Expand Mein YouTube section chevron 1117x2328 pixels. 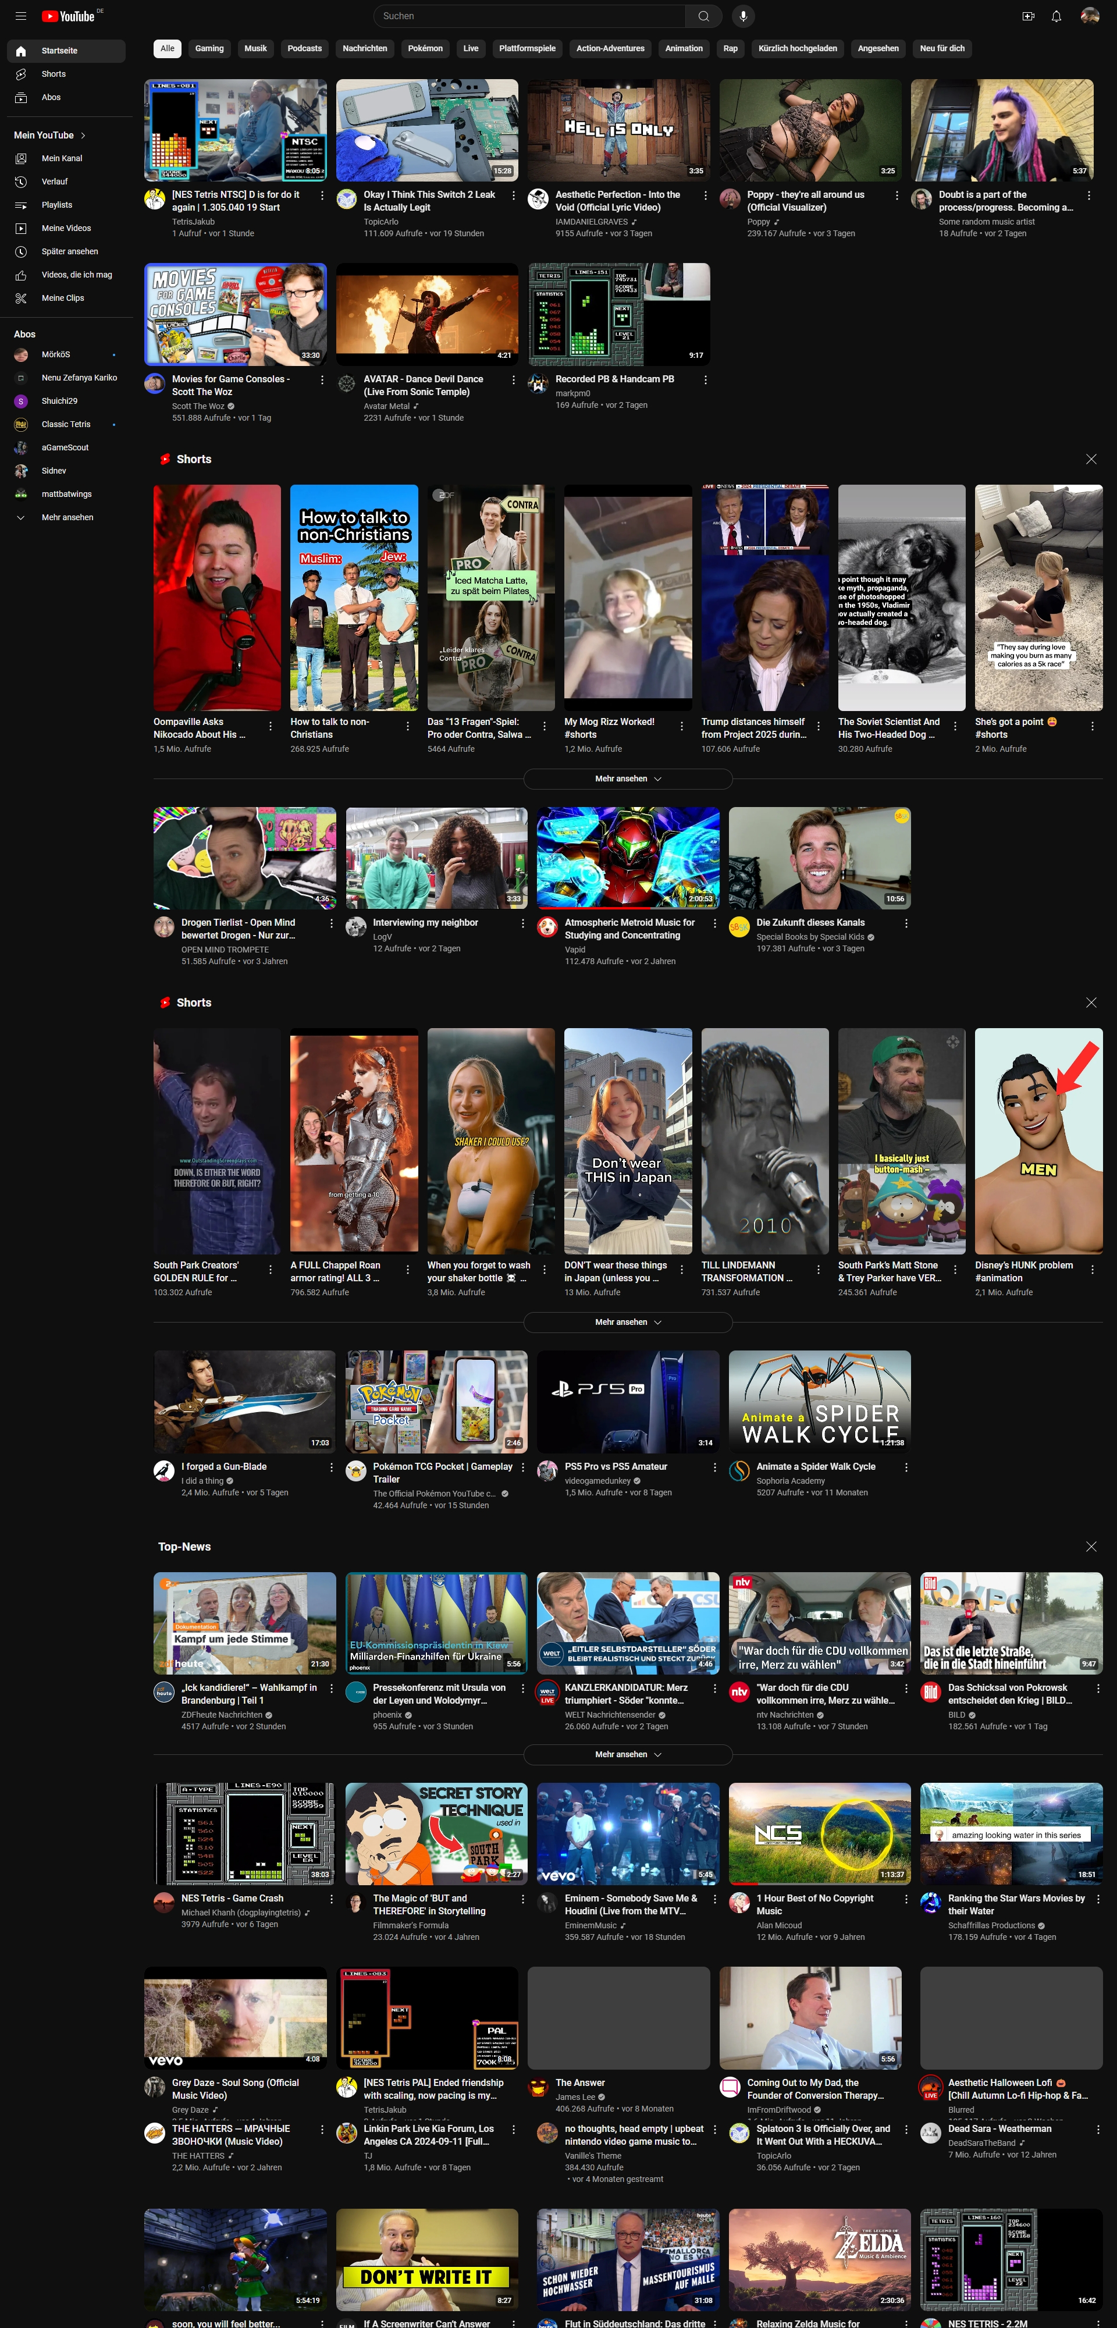click(83, 136)
